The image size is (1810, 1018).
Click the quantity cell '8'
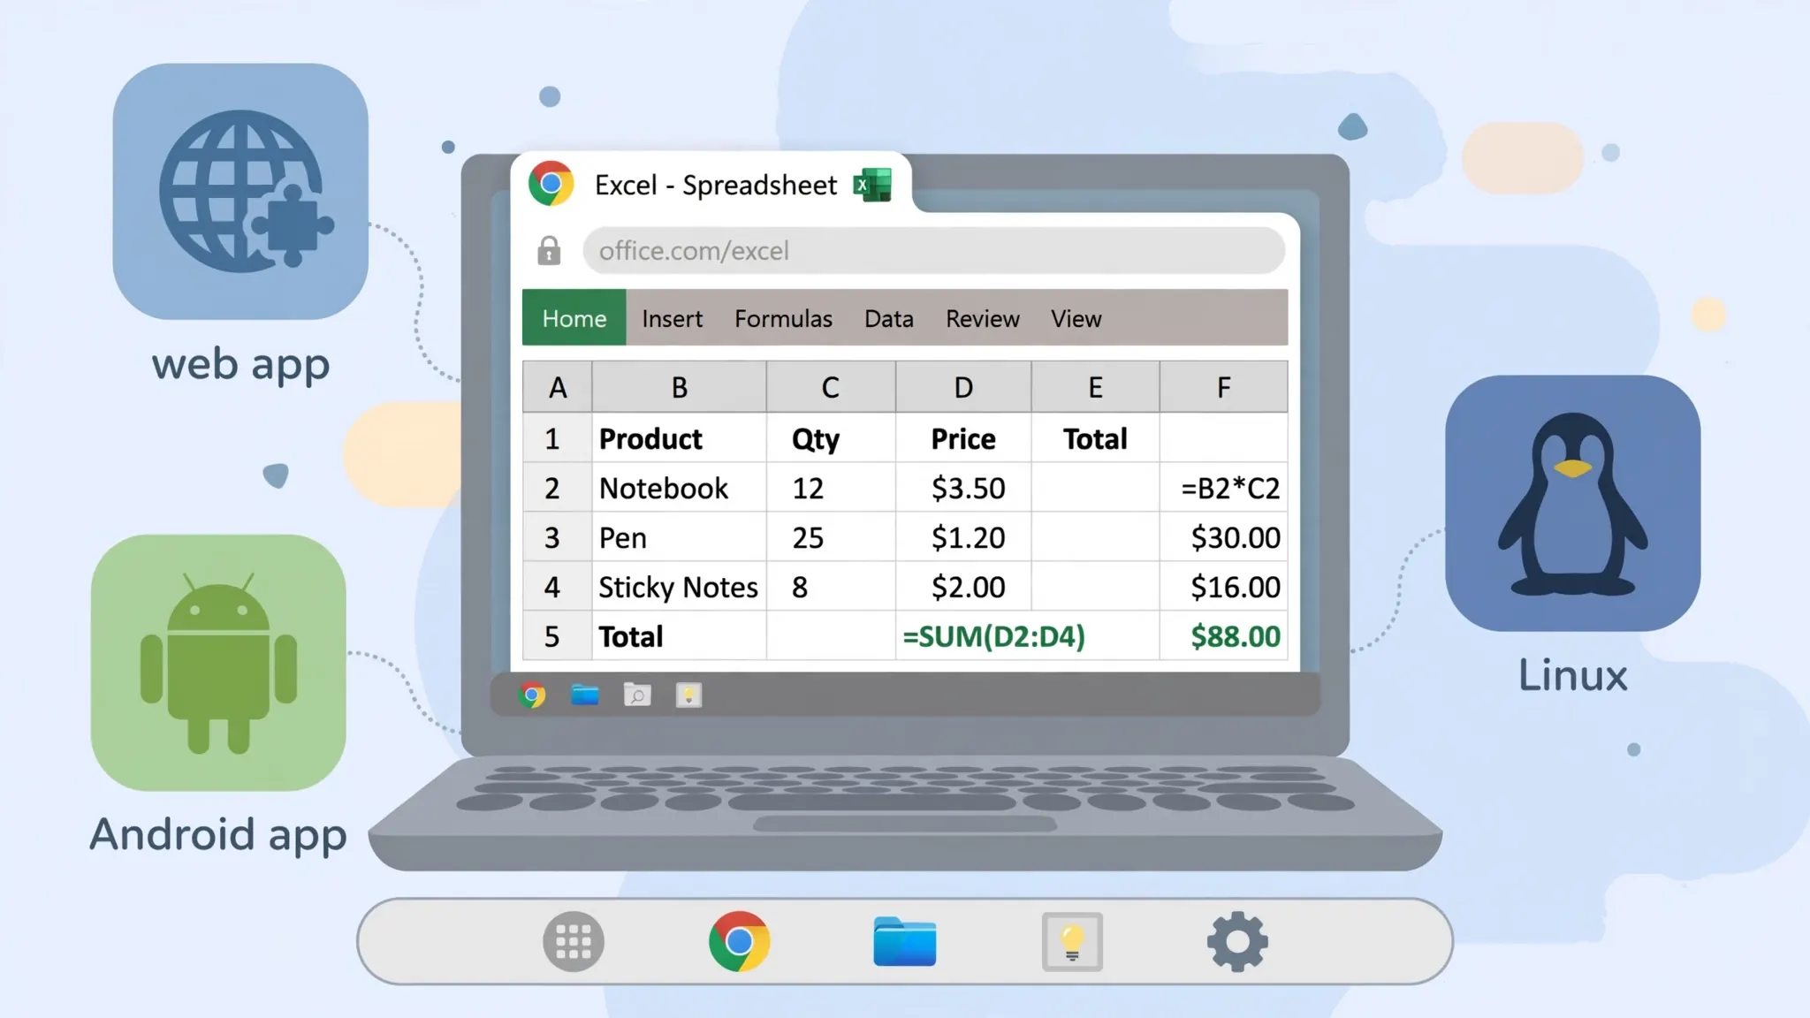tap(831, 587)
